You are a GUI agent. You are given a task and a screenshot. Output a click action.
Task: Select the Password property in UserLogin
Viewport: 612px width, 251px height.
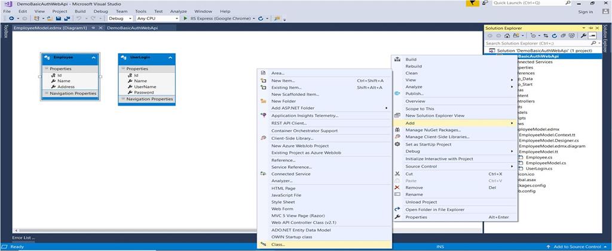(144, 92)
